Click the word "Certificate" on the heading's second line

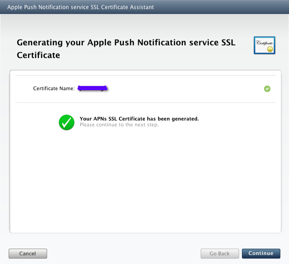click(x=39, y=55)
